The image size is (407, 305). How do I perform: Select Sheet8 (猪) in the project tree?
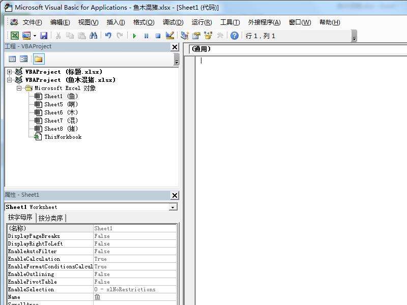point(57,129)
